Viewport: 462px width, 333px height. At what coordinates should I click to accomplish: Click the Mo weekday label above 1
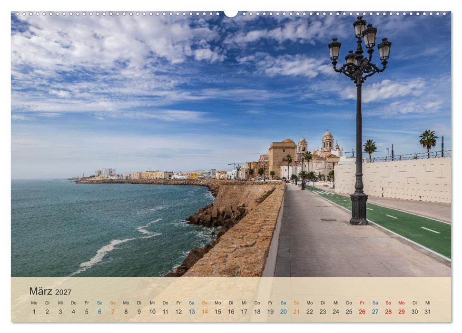[x=34, y=303]
